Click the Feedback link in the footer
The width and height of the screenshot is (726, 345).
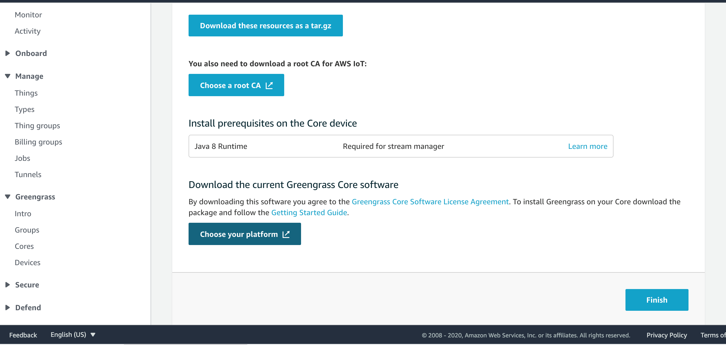coord(23,335)
